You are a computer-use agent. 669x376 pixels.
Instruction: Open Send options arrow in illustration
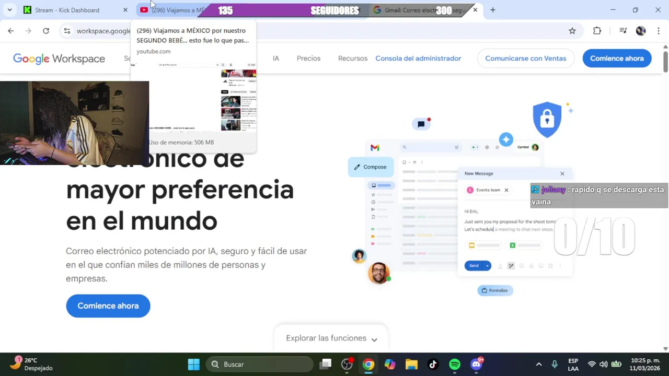(x=488, y=266)
